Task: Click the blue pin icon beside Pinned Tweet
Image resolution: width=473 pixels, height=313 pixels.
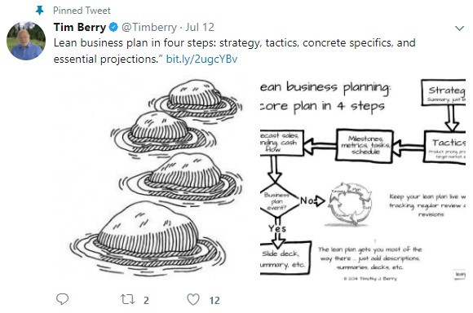Action: pos(39,11)
